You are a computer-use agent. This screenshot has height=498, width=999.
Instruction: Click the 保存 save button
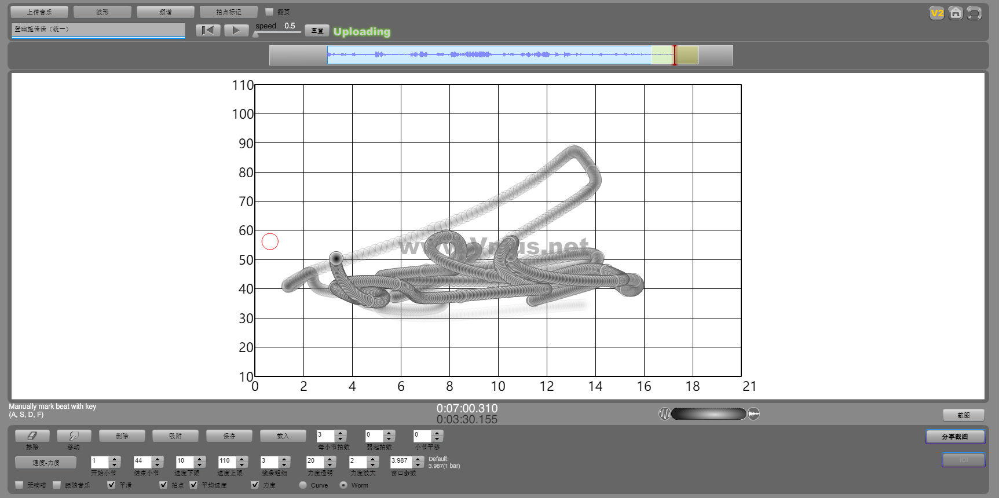click(x=229, y=436)
